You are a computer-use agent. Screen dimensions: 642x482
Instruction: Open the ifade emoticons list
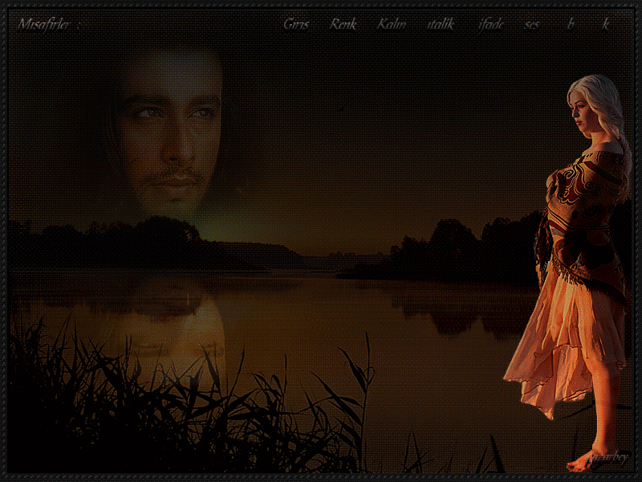pos(490,24)
